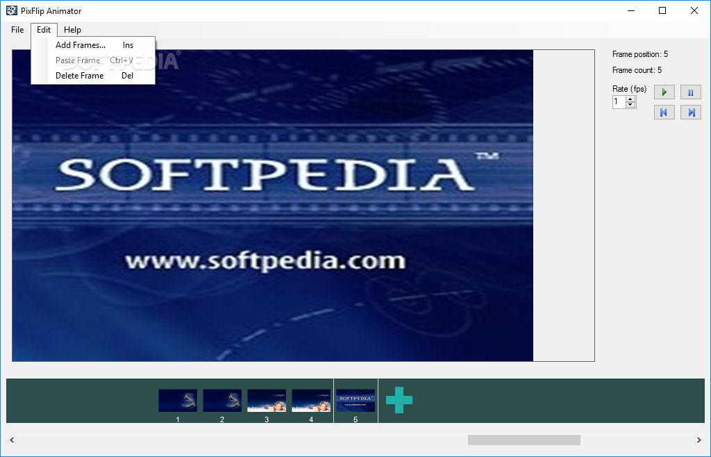Click the scrollbar right arrow
The image size is (711, 457).
click(699, 440)
